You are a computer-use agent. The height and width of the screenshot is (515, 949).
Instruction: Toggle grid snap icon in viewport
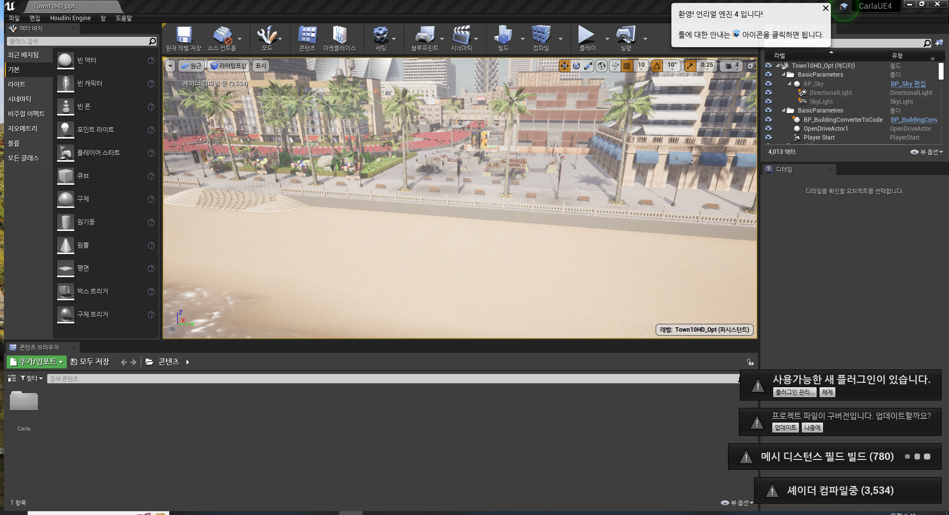627,66
